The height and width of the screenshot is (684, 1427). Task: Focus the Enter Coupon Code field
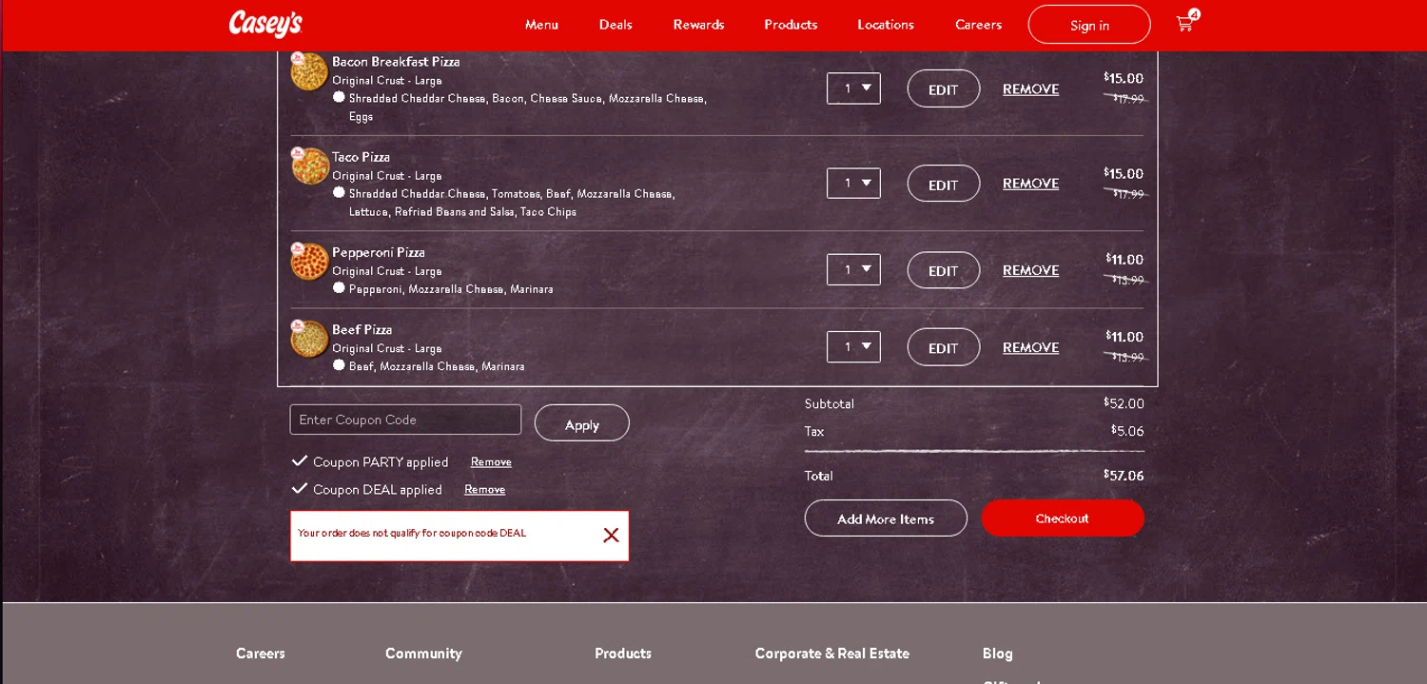tap(405, 420)
